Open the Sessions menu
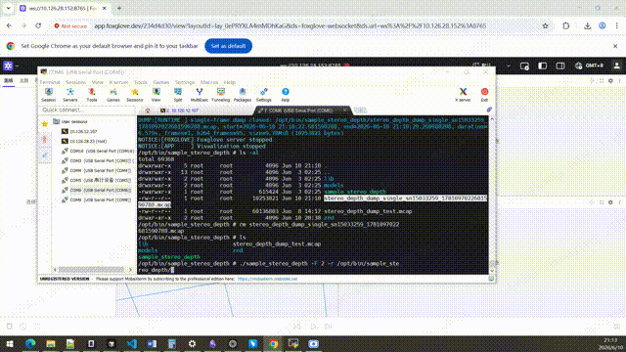 (x=76, y=82)
